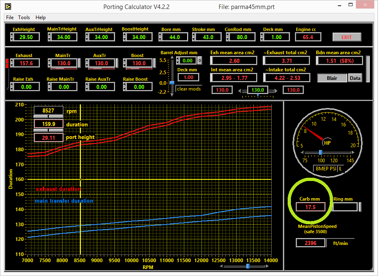Toggle the L button next to BMEP PSI
The image size is (380, 276).
coord(340,168)
